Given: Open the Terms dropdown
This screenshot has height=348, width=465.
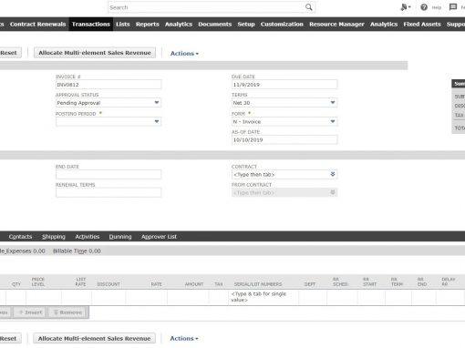Looking at the screenshot, I should (284, 103).
